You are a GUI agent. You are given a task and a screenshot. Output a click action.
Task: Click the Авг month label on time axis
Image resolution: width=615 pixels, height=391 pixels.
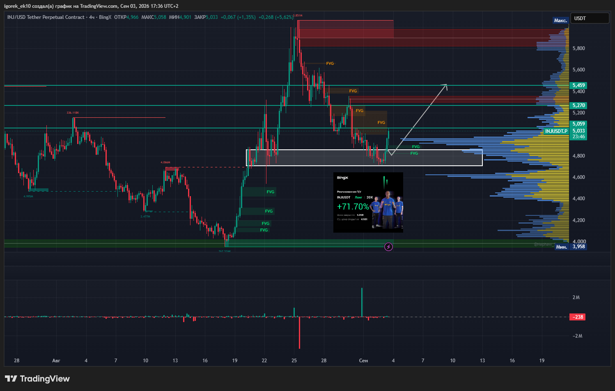(x=56, y=361)
